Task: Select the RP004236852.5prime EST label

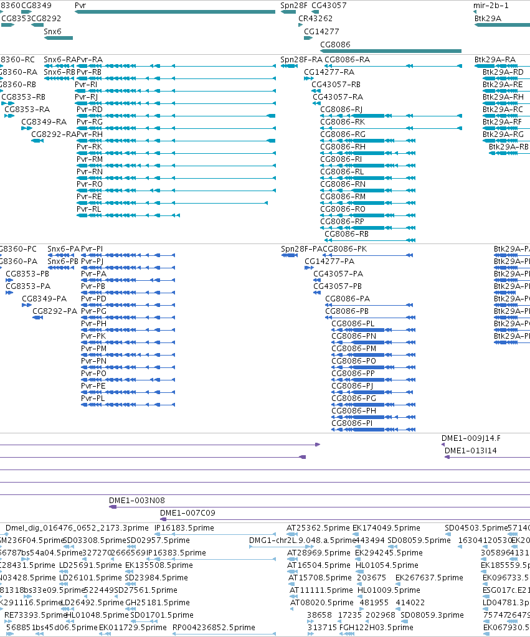Action: pyautogui.click(x=214, y=628)
